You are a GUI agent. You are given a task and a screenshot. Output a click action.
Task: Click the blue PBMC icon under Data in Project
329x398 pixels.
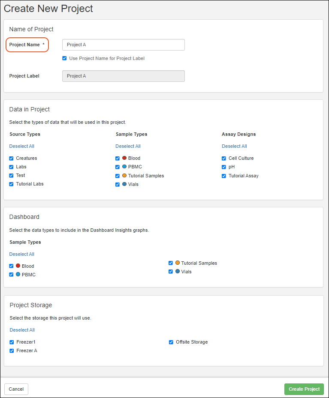click(x=124, y=167)
